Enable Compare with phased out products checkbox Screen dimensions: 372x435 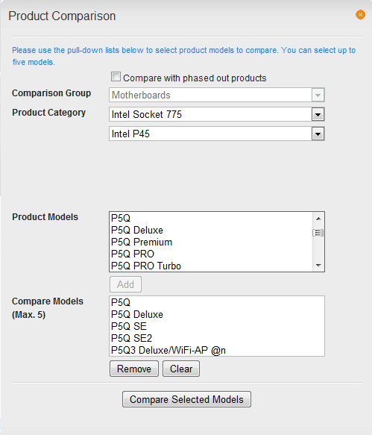116,77
